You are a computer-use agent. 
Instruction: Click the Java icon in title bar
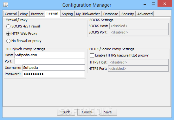6,5
